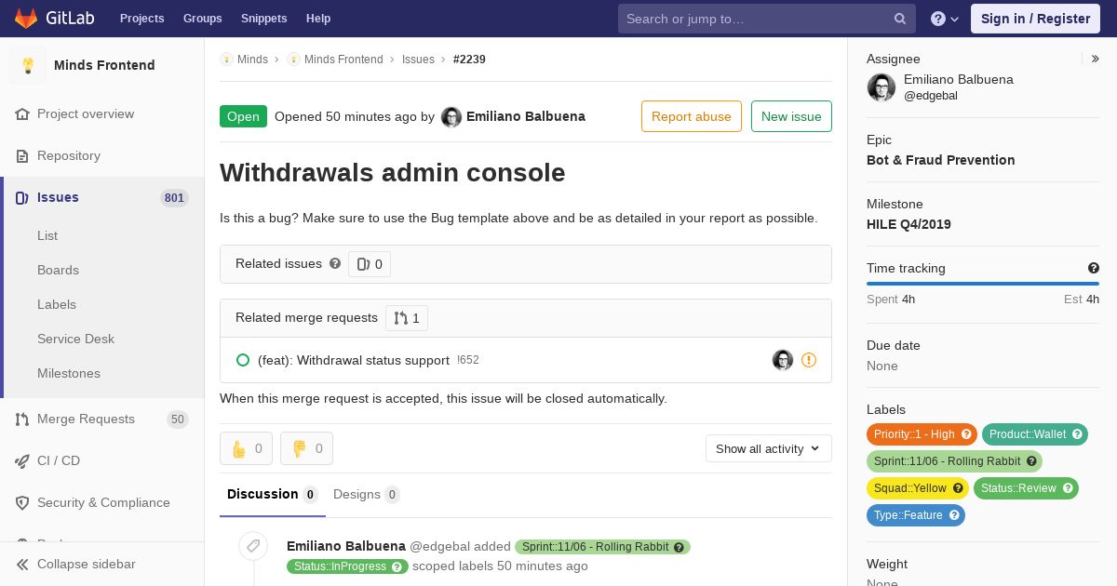Screen dimensions: 1117x586
Task: Click the Merge Requests sidebar icon
Action: point(22,420)
